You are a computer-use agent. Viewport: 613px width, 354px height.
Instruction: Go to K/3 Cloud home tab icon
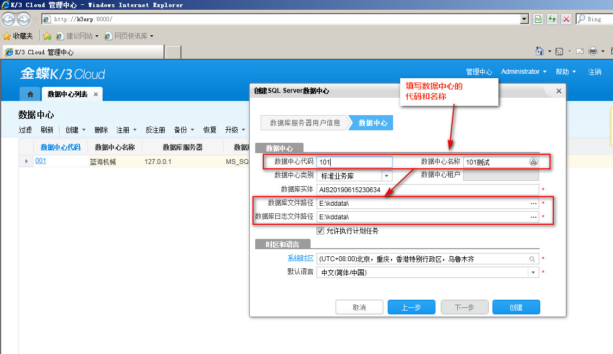pyautogui.click(x=30, y=94)
